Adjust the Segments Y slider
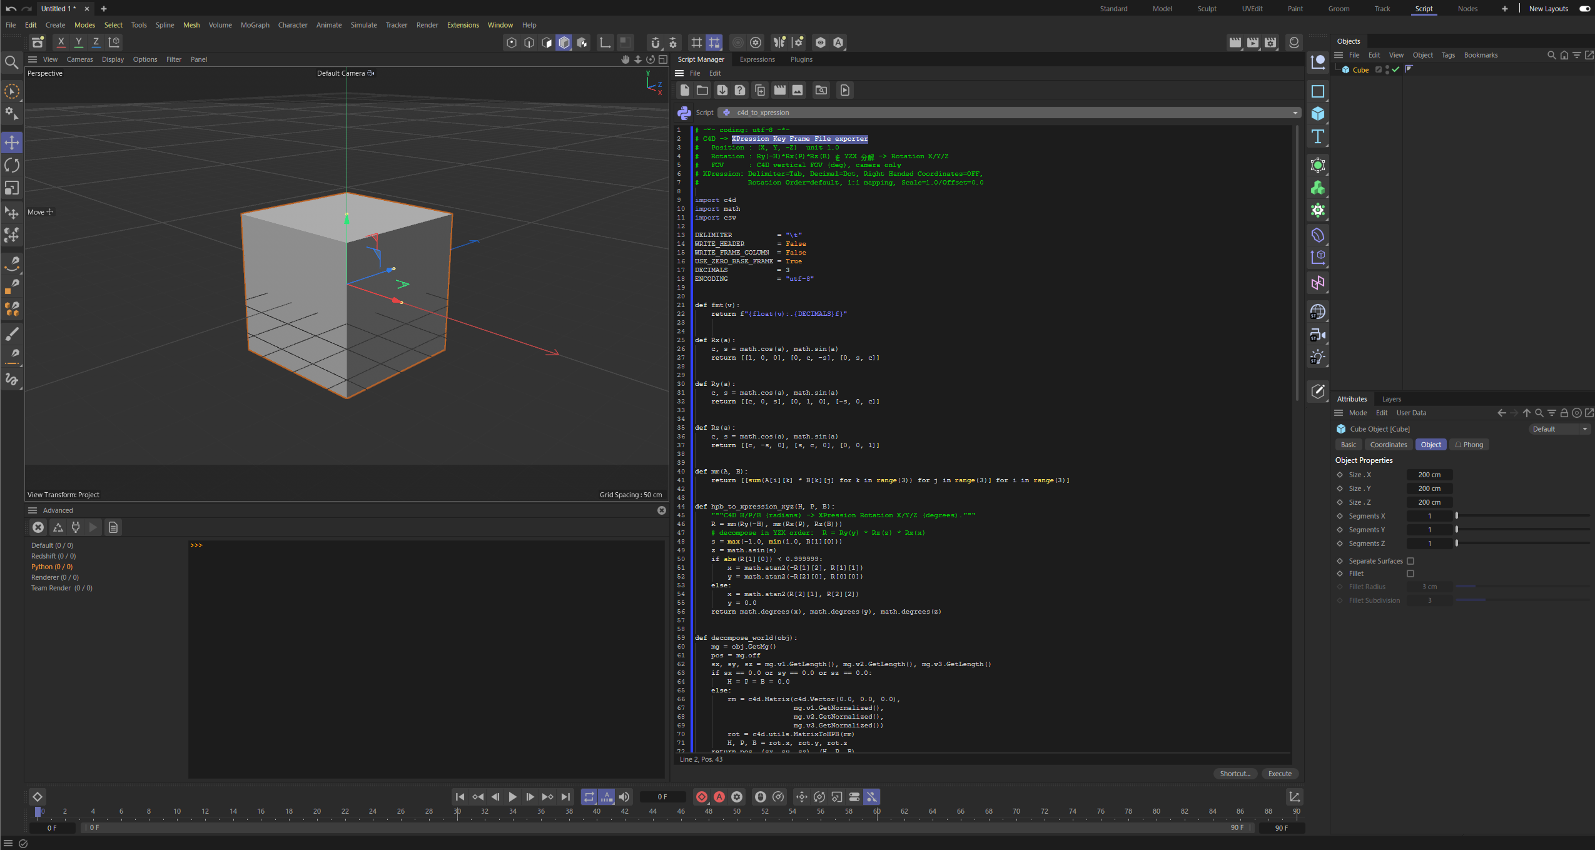Image resolution: width=1595 pixels, height=850 pixels. [x=1523, y=530]
